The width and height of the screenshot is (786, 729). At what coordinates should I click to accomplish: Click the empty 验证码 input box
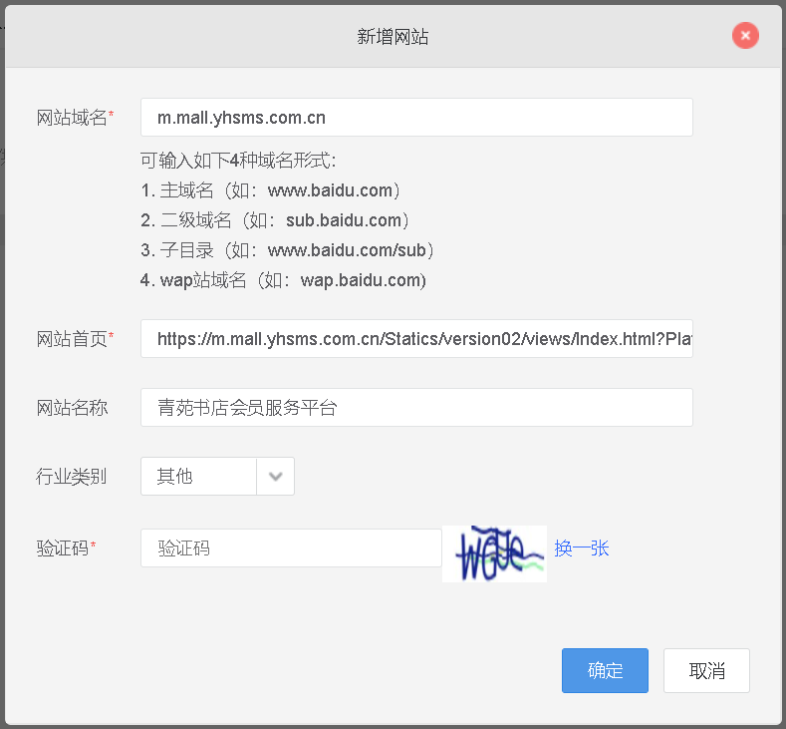[291, 548]
